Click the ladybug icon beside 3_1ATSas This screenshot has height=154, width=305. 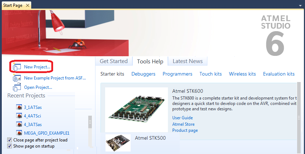(x=19, y=107)
